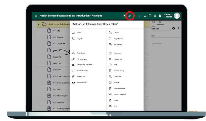Click the Embed code brackets icon
This screenshot has width=206, height=121.
click(73, 53)
